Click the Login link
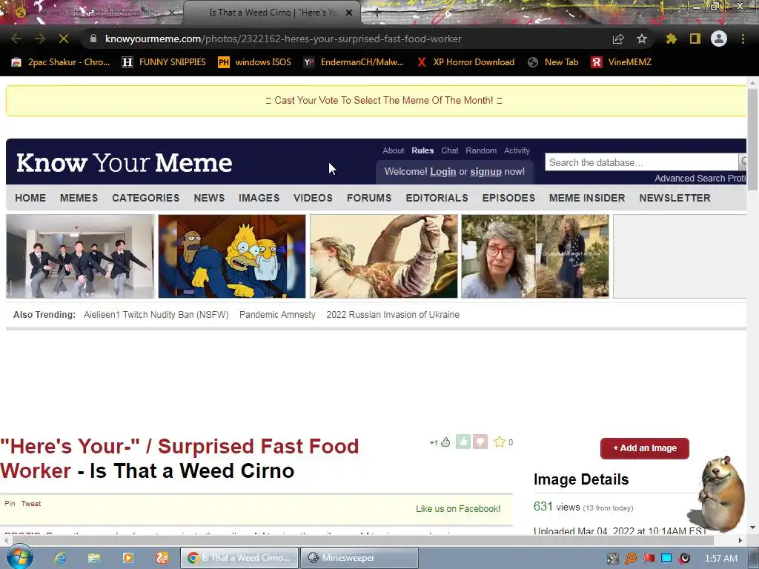Viewport: 759px width, 569px height. (443, 171)
